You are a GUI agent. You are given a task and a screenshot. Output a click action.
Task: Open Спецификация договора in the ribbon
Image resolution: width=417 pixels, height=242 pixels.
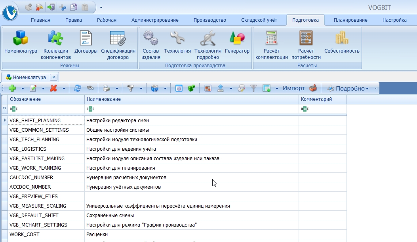[x=118, y=45]
